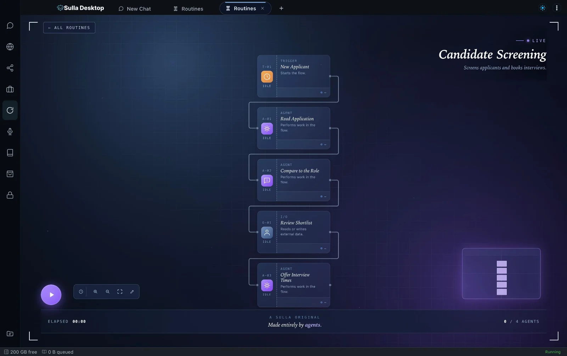
Task: Open the lock vault sidebar icon
Action: pyautogui.click(x=10, y=195)
